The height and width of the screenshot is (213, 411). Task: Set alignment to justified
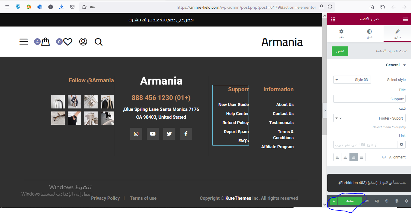(x=362, y=157)
